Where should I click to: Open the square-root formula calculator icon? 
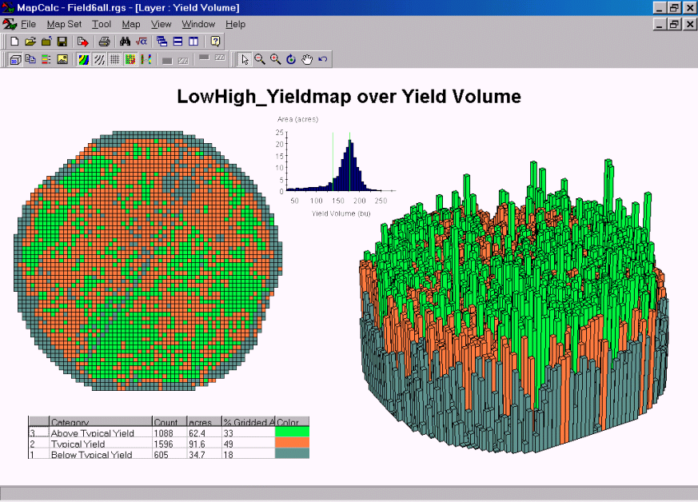pyautogui.click(x=141, y=41)
